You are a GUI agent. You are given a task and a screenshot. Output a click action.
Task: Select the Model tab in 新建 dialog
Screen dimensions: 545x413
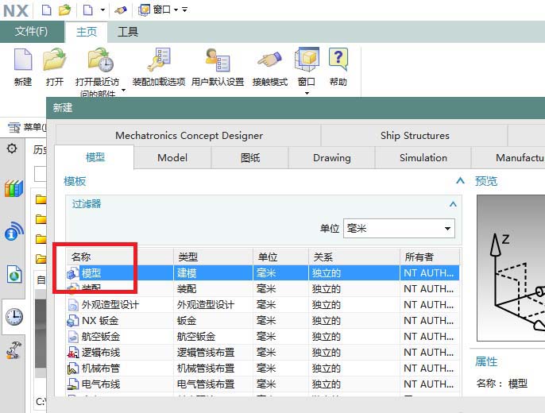[172, 158]
